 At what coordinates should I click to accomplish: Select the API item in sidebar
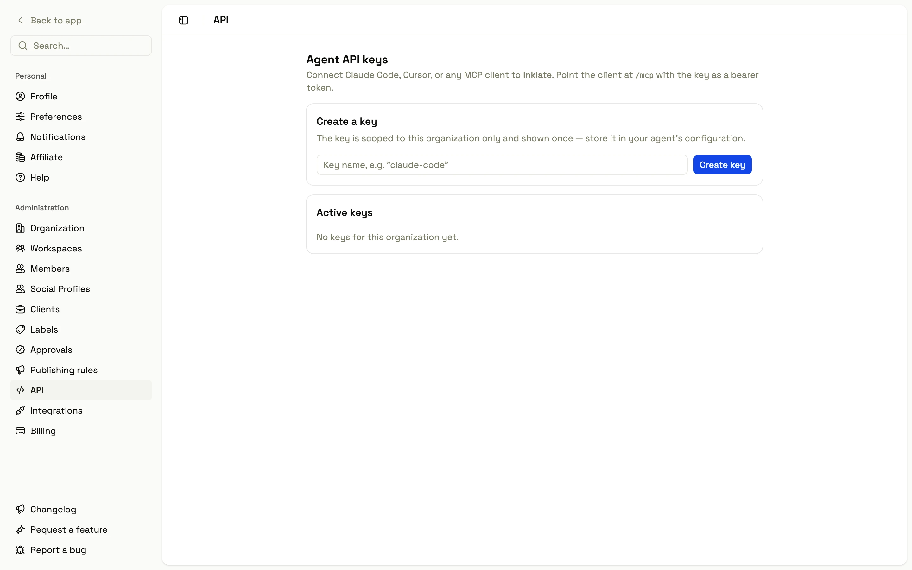pyautogui.click(x=81, y=390)
